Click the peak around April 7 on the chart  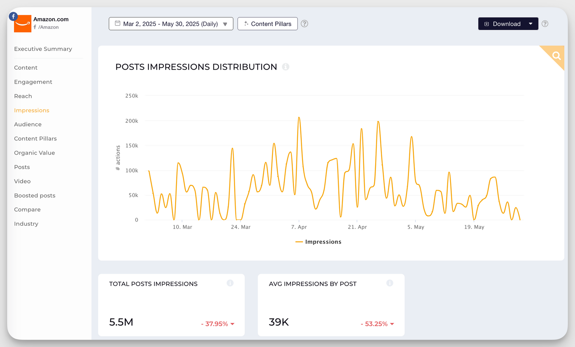[299, 117]
